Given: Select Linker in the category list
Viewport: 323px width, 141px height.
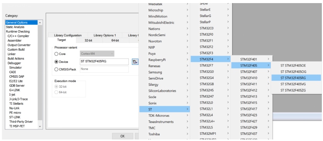Looking at the screenshot, I should click(12, 54).
